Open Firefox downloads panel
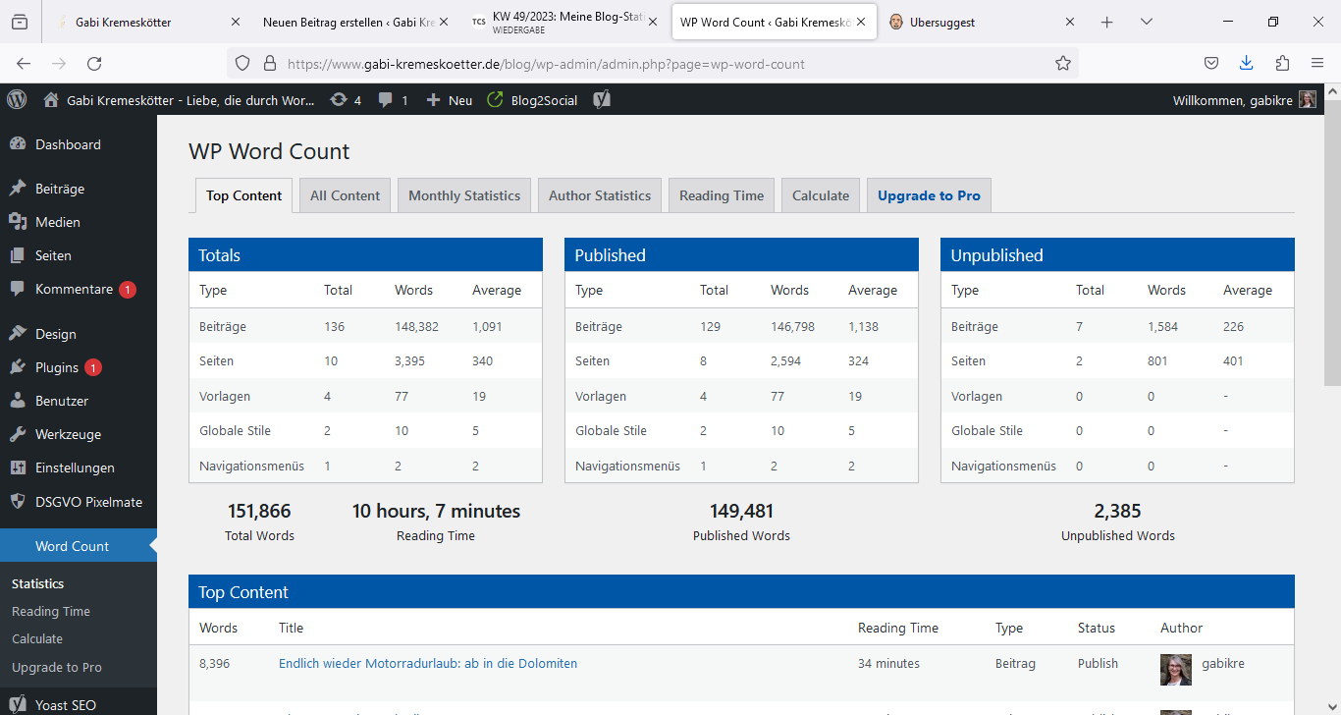1341x715 pixels. coord(1246,64)
